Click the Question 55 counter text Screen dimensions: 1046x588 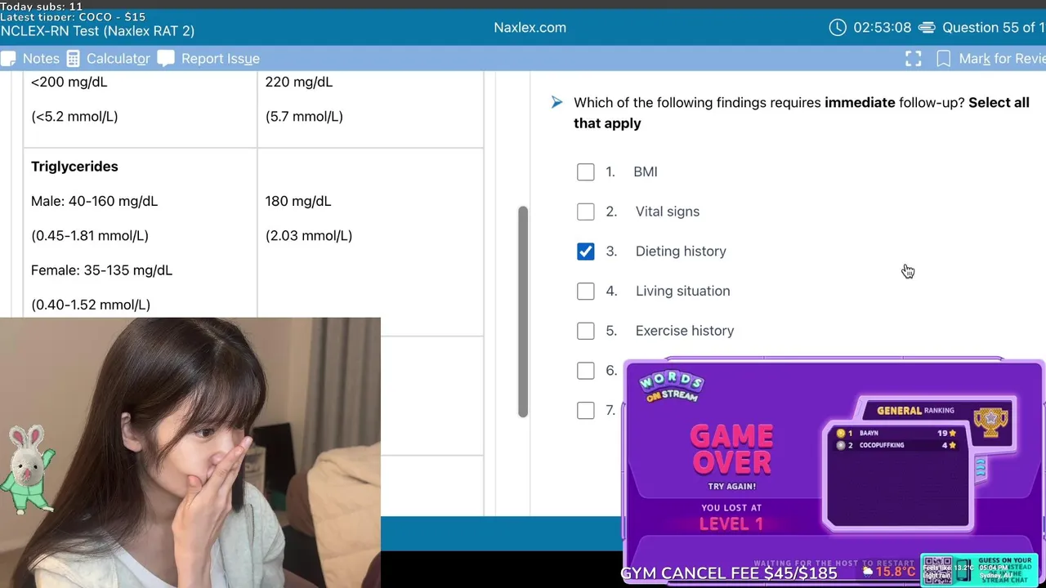[993, 28]
